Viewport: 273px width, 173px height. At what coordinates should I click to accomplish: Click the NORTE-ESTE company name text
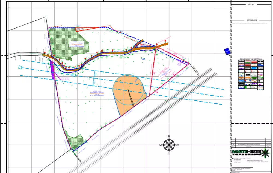tap(246, 152)
